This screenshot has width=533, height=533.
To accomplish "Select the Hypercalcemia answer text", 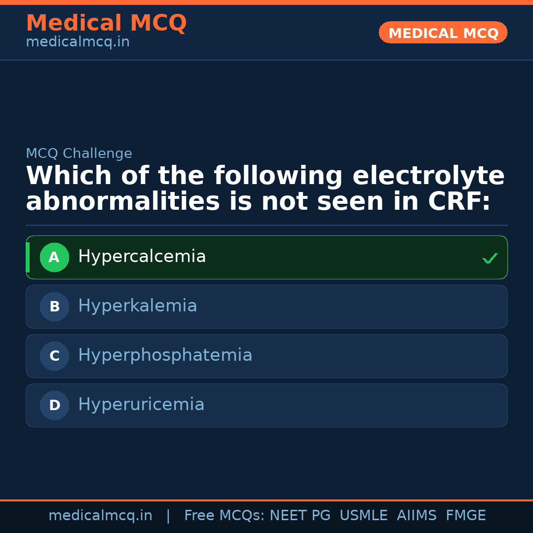I will (x=142, y=257).
